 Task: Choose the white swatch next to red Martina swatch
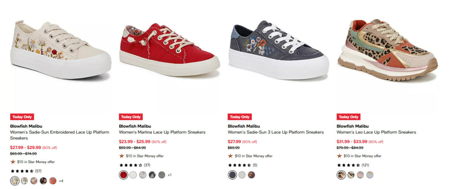133,175
